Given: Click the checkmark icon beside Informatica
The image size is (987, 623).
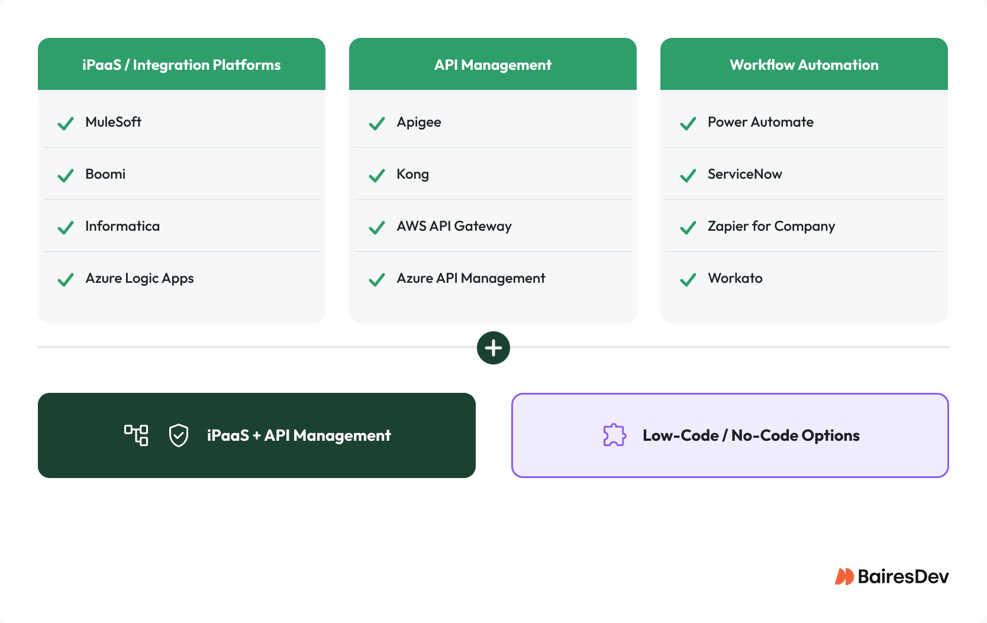Looking at the screenshot, I should click(x=66, y=227).
